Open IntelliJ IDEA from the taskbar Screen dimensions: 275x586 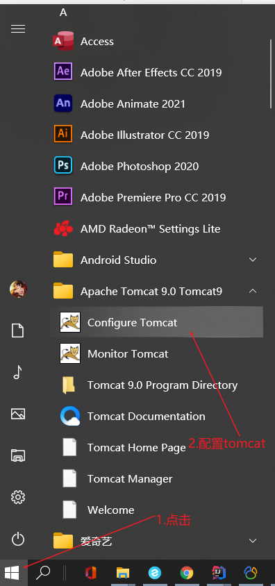(x=219, y=573)
